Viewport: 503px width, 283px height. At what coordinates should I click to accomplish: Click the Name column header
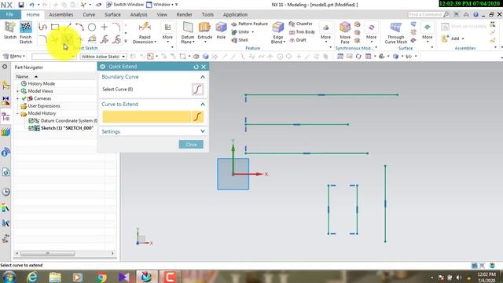[x=22, y=76]
